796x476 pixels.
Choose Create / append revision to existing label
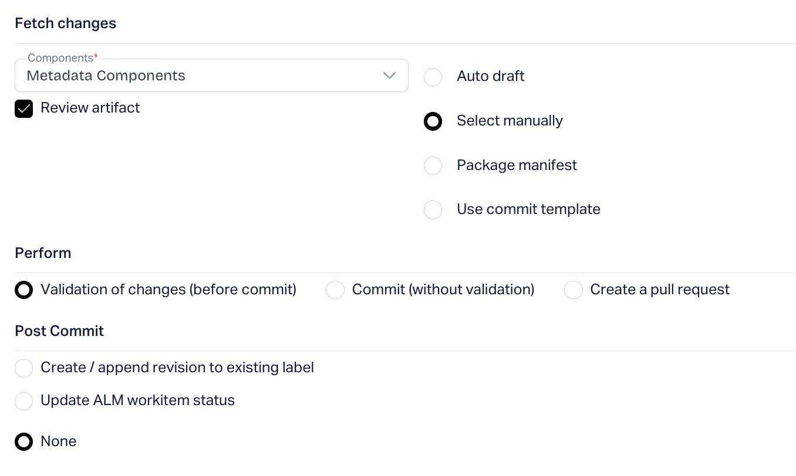point(24,368)
